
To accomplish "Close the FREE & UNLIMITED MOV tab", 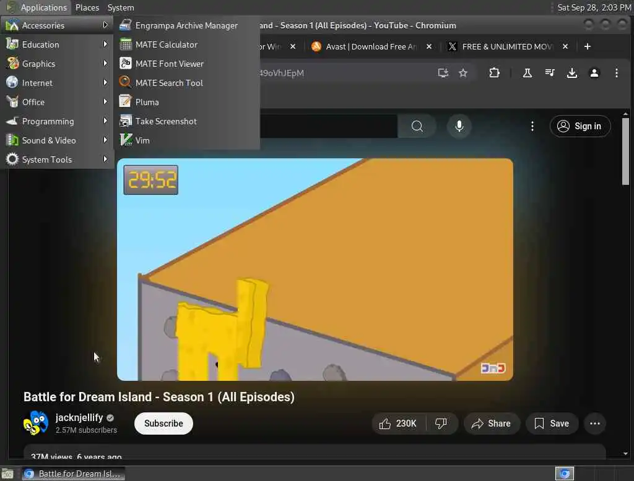I will click(565, 46).
